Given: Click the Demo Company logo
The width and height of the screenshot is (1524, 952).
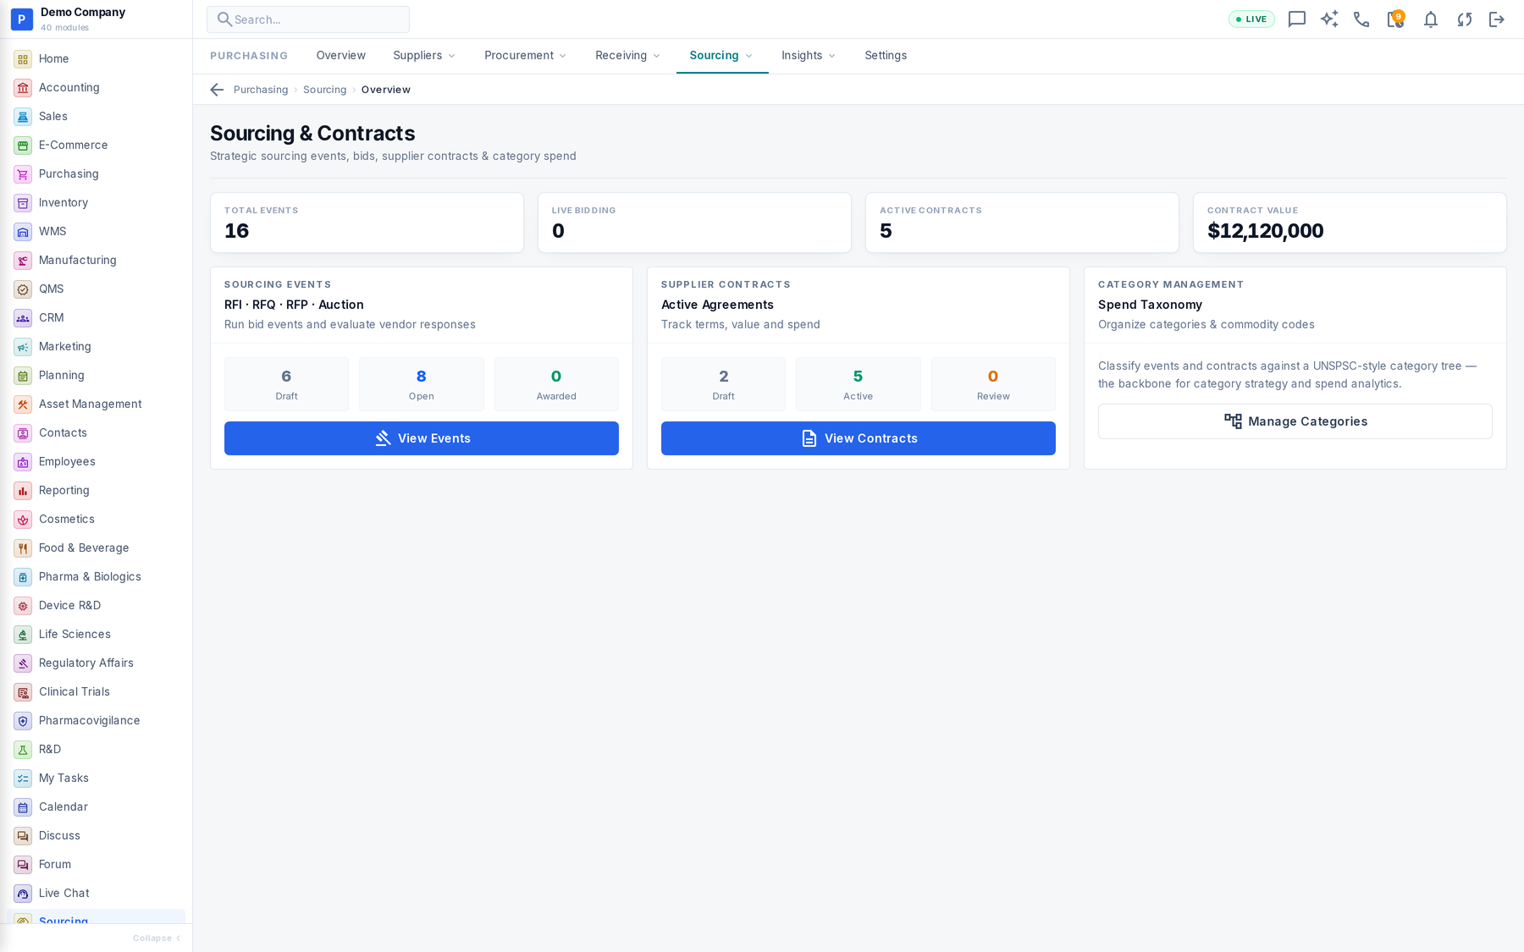Looking at the screenshot, I should click(x=21, y=19).
